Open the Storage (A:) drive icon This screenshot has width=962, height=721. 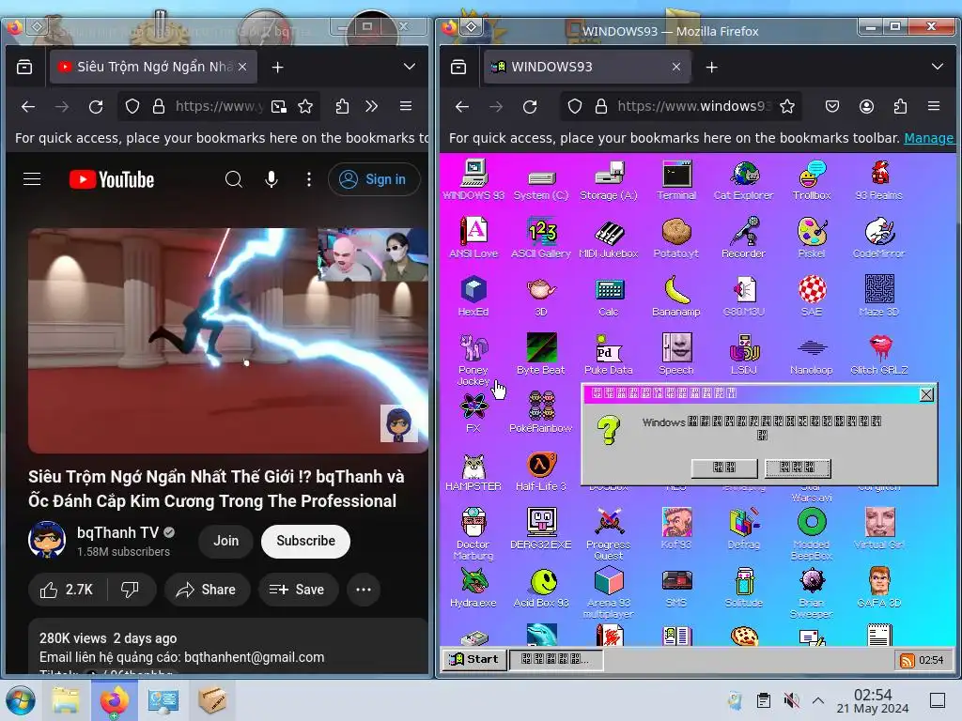tap(609, 180)
